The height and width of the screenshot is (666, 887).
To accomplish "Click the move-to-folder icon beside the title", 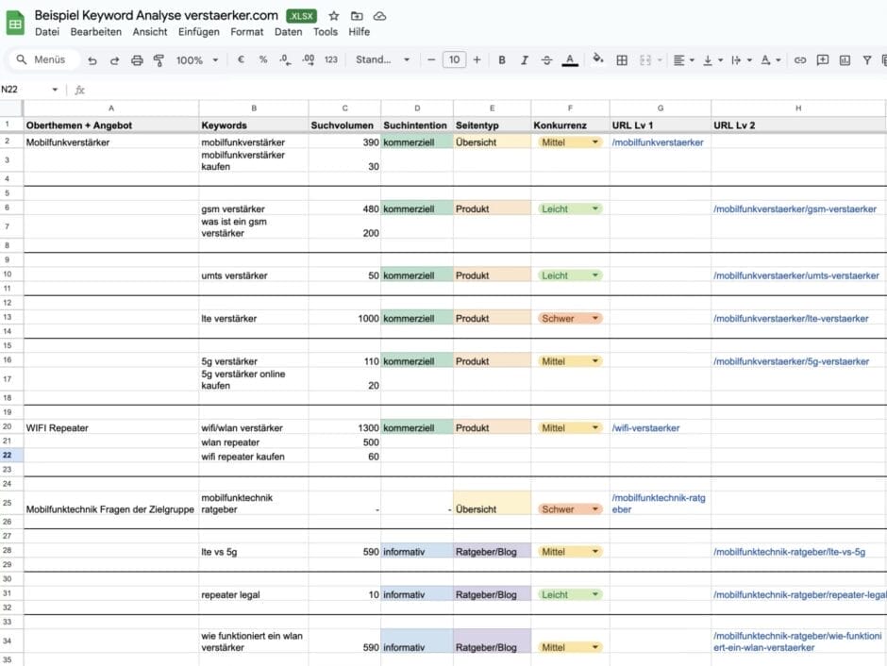I will tap(357, 16).
